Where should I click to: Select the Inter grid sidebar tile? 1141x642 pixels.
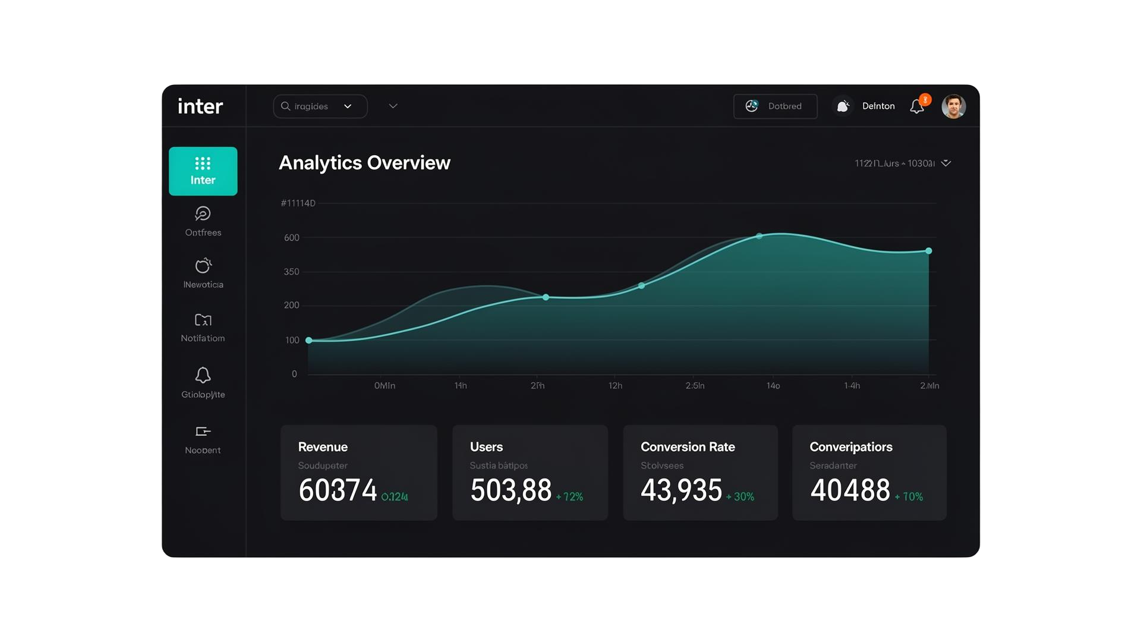coord(203,171)
